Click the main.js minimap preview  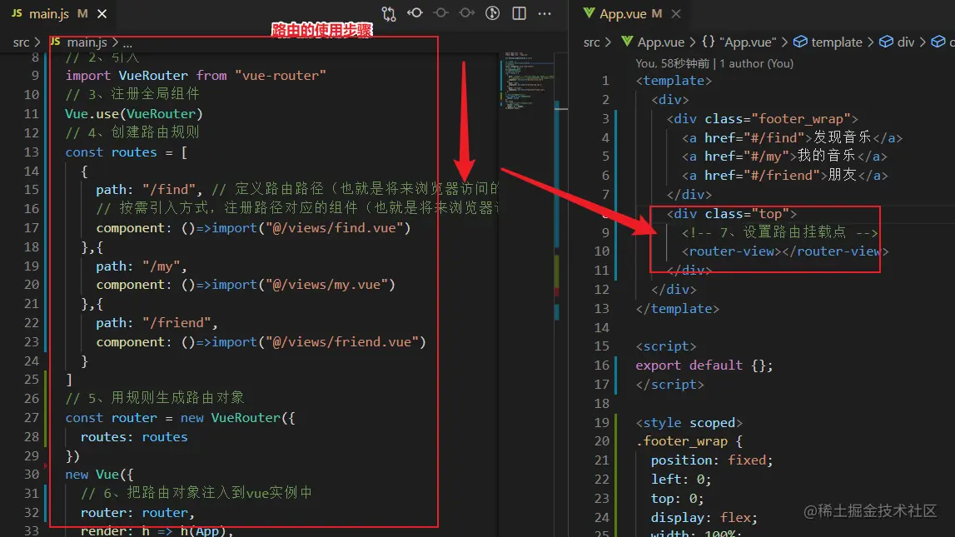point(527,82)
